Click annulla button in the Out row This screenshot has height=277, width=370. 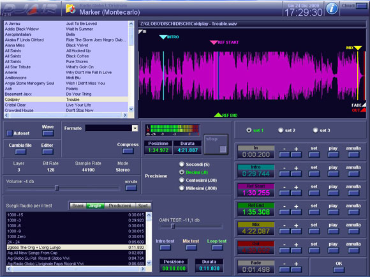click(353, 251)
